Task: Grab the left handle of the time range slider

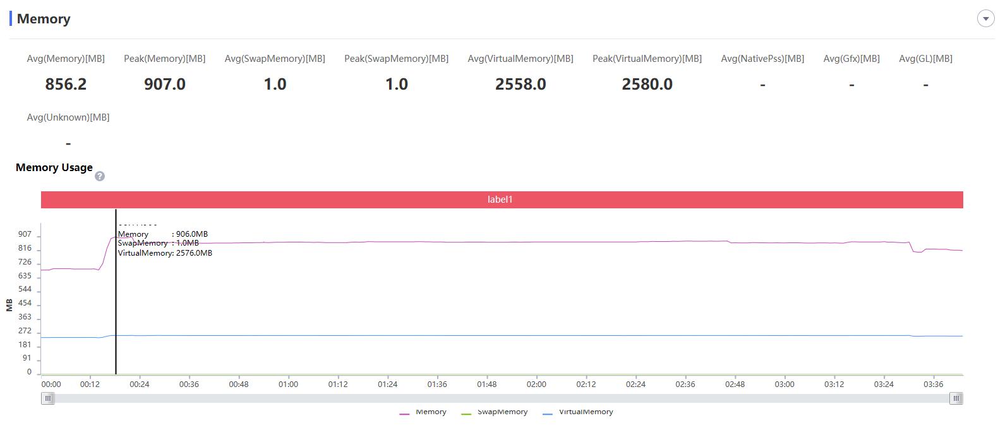Action: pyautogui.click(x=48, y=398)
